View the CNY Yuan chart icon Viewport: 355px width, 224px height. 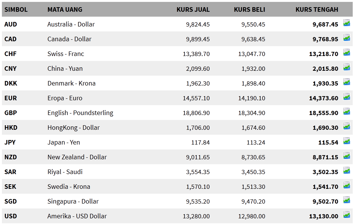click(347, 67)
